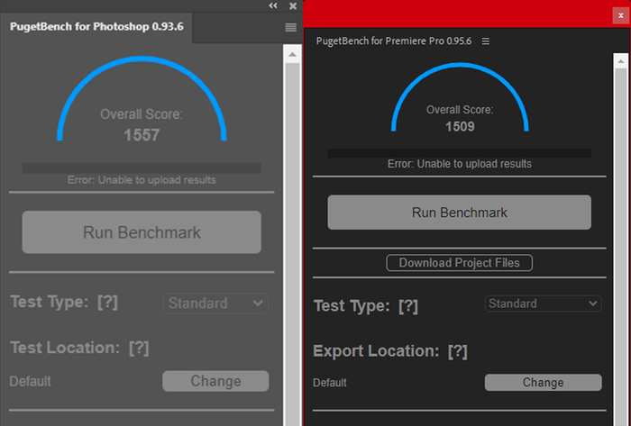Screen dimensions: 631x426
Task: Close the red Premiere Pro window
Action: (x=620, y=15)
